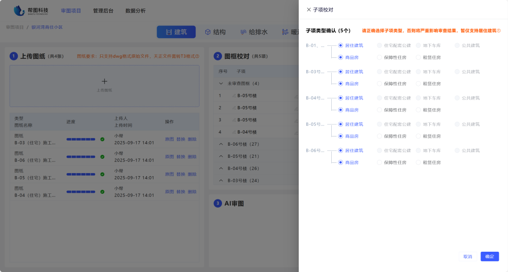
Task: Open the 管理后台 menu
Action: 103,11
